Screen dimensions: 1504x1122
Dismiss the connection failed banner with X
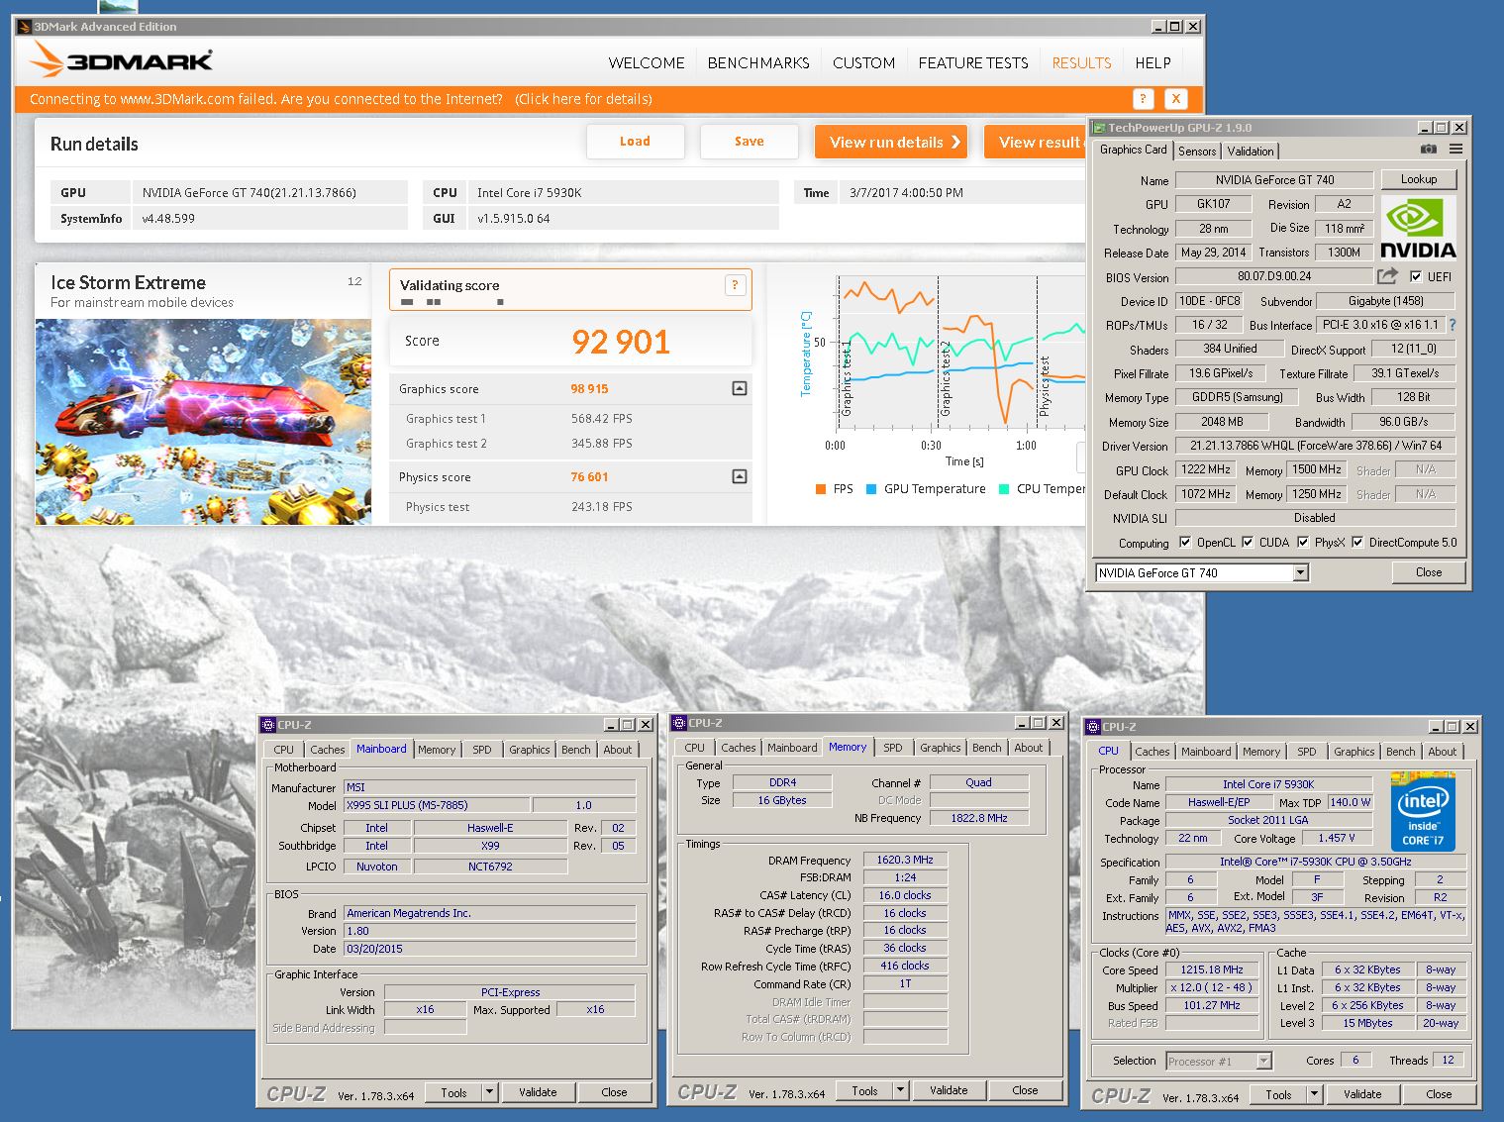click(1175, 99)
